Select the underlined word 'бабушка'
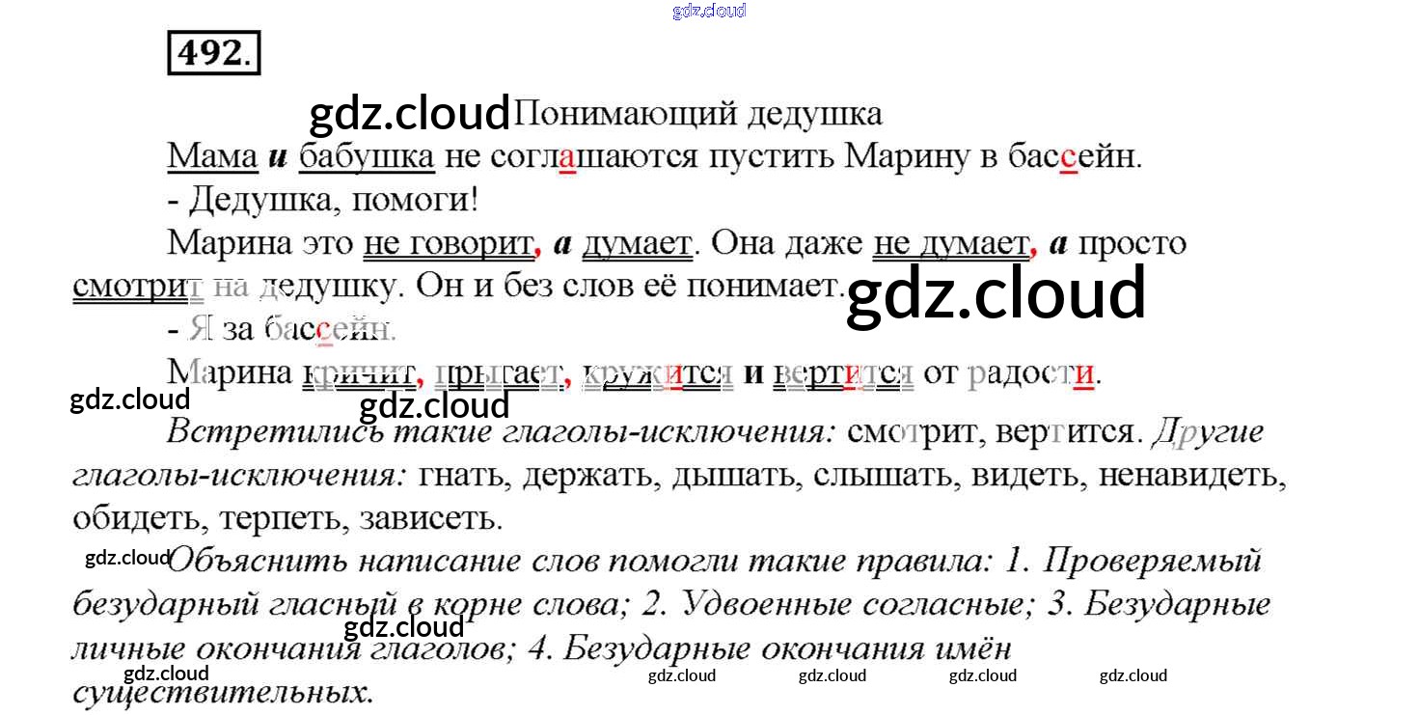The image size is (1419, 715). click(x=367, y=157)
